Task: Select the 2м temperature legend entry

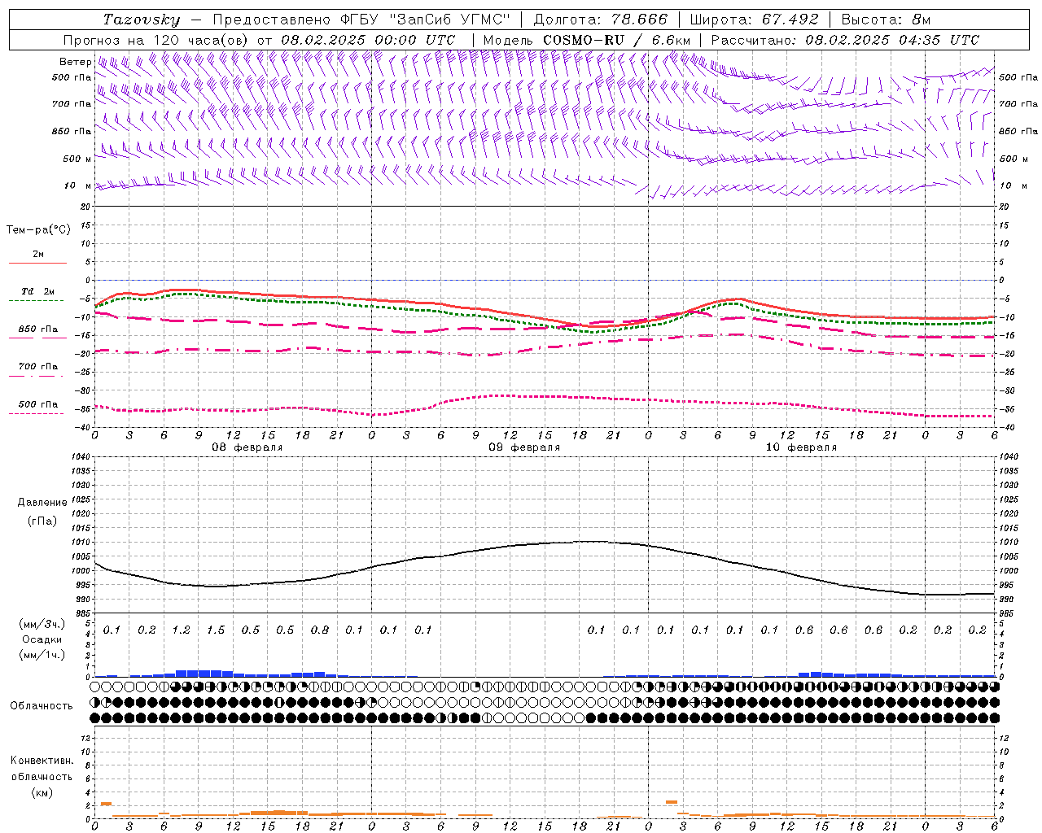Action: [38, 255]
